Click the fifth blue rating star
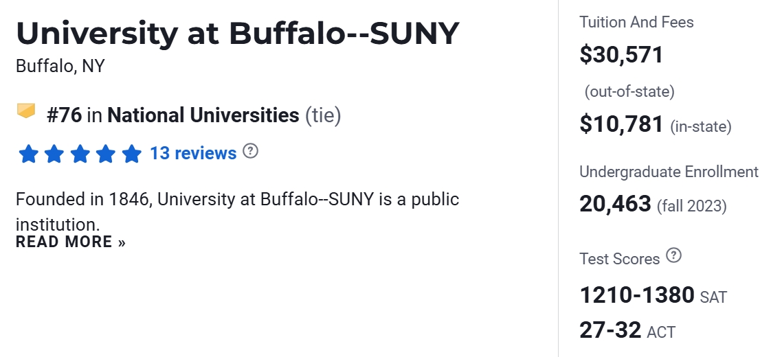 pyautogui.click(x=131, y=154)
